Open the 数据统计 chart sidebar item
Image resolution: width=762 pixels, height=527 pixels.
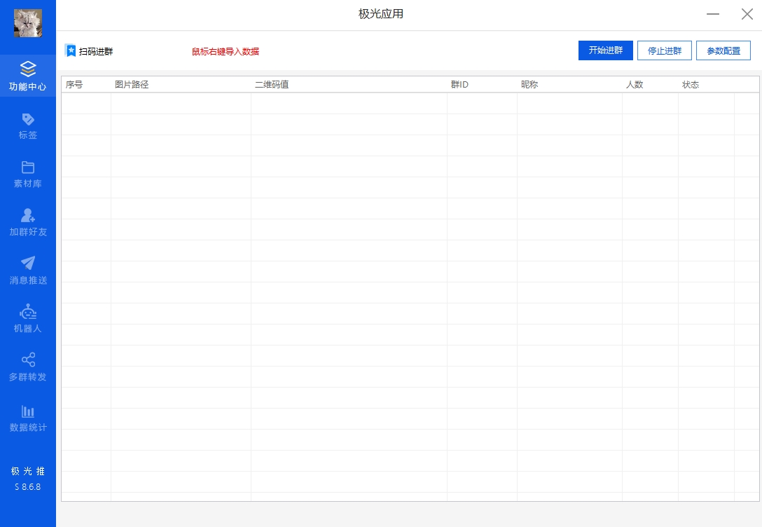tap(28, 418)
